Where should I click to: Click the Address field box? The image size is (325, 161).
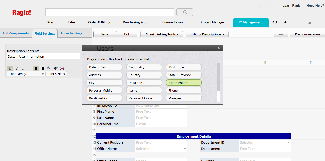[x=104, y=75]
